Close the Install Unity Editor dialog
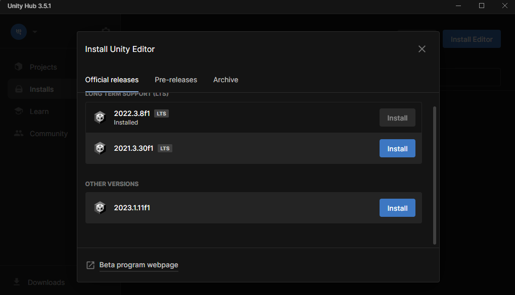 click(422, 49)
